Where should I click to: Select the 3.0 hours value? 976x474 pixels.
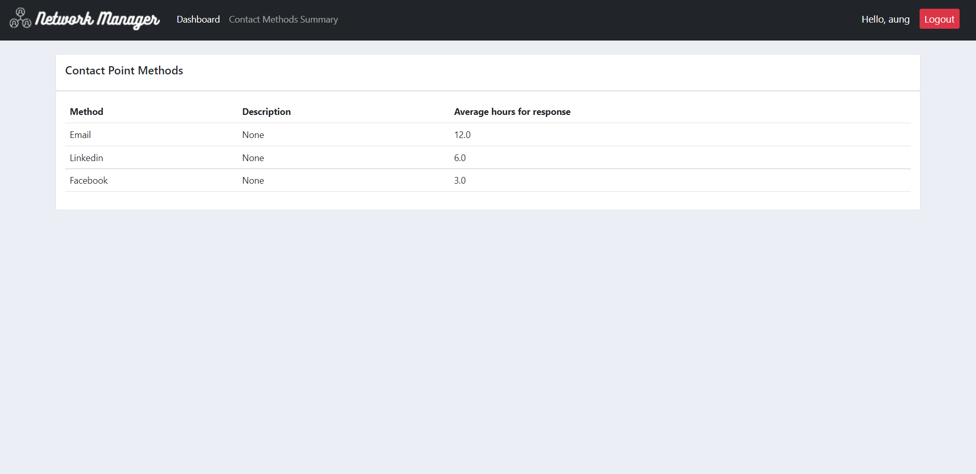(x=460, y=181)
